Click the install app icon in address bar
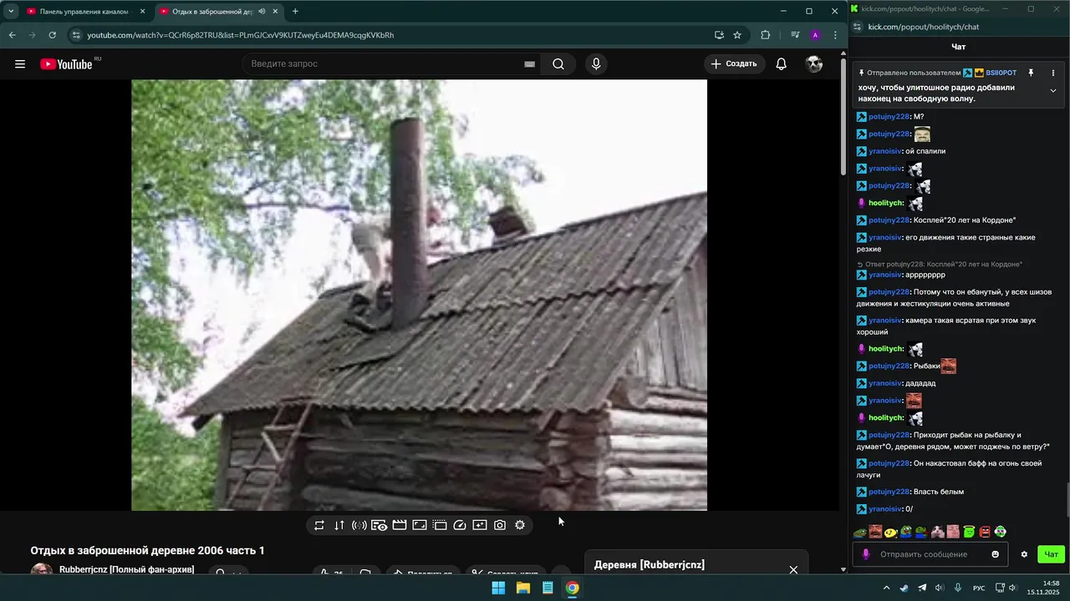 tap(719, 35)
